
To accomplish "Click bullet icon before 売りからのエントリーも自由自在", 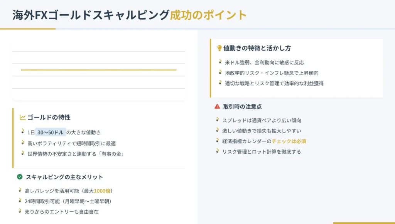I will (20, 211).
